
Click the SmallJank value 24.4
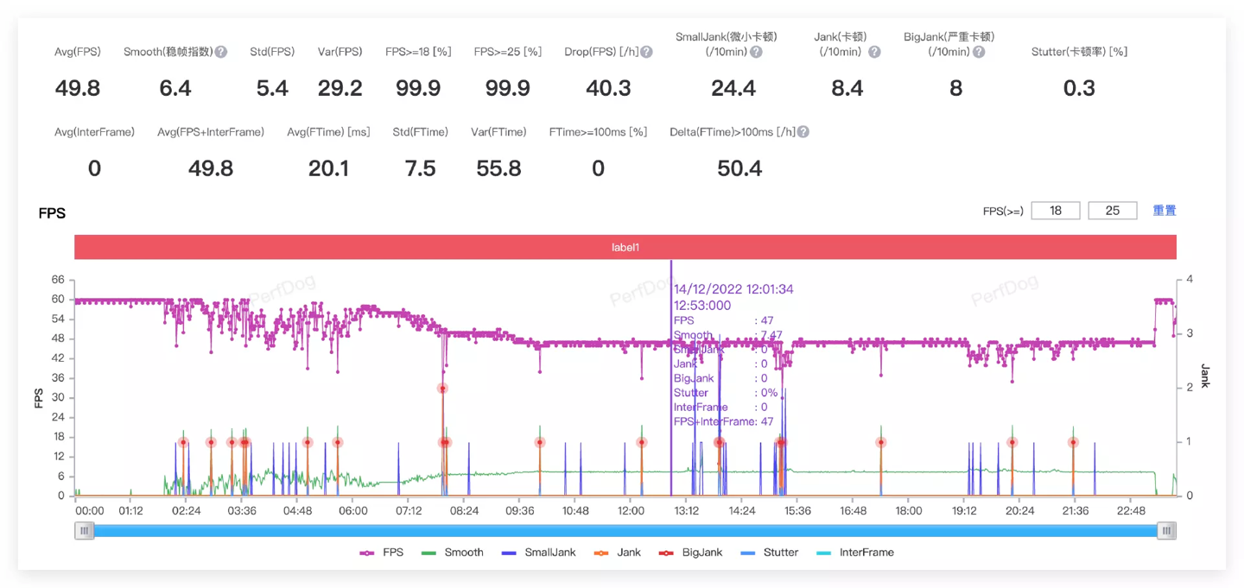pos(733,88)
